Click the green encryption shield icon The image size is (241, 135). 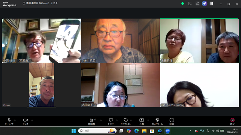[x=183, y=3]
